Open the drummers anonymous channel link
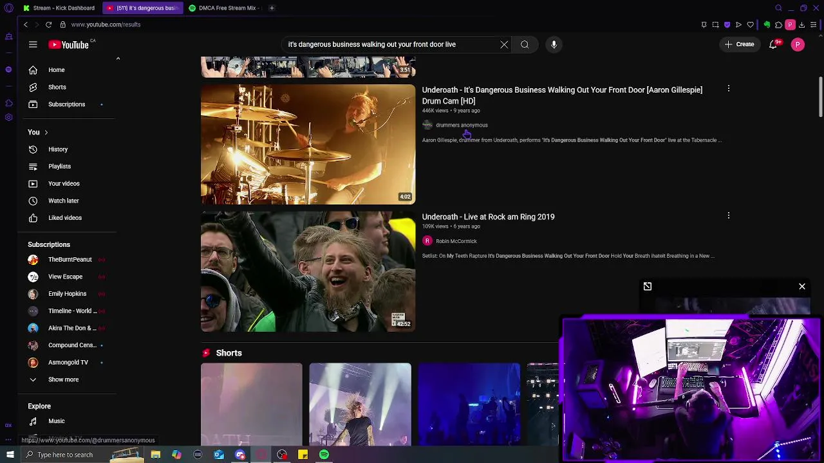Viewport: 824px width, 463px height. coord(462,125)
